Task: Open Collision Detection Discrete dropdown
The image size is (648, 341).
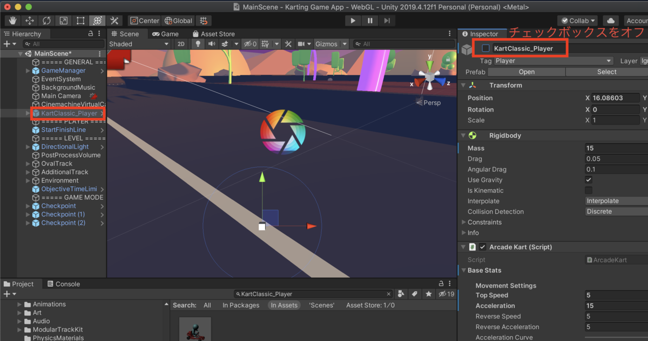Action: 617,212
